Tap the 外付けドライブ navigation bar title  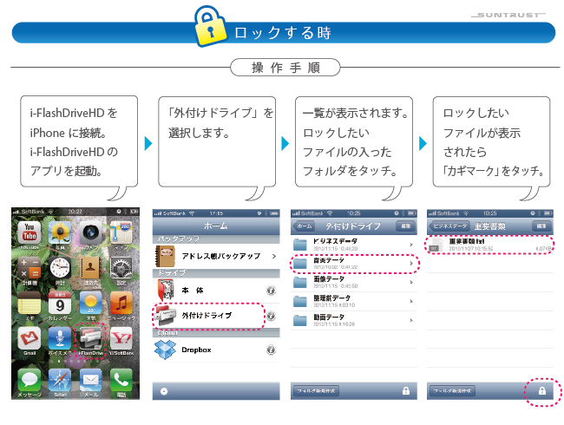[353, 226]
